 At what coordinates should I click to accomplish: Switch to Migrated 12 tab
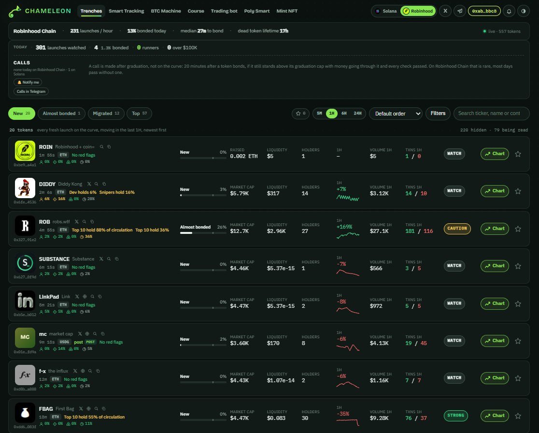click(106, 114)
